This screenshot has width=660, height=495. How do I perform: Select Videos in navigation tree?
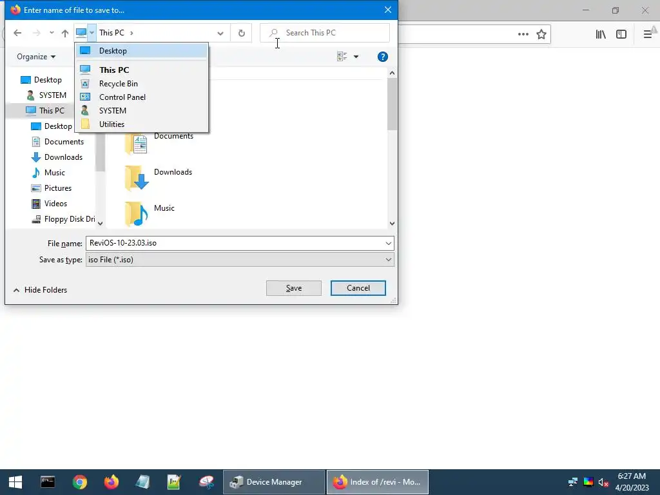(49, 204)
